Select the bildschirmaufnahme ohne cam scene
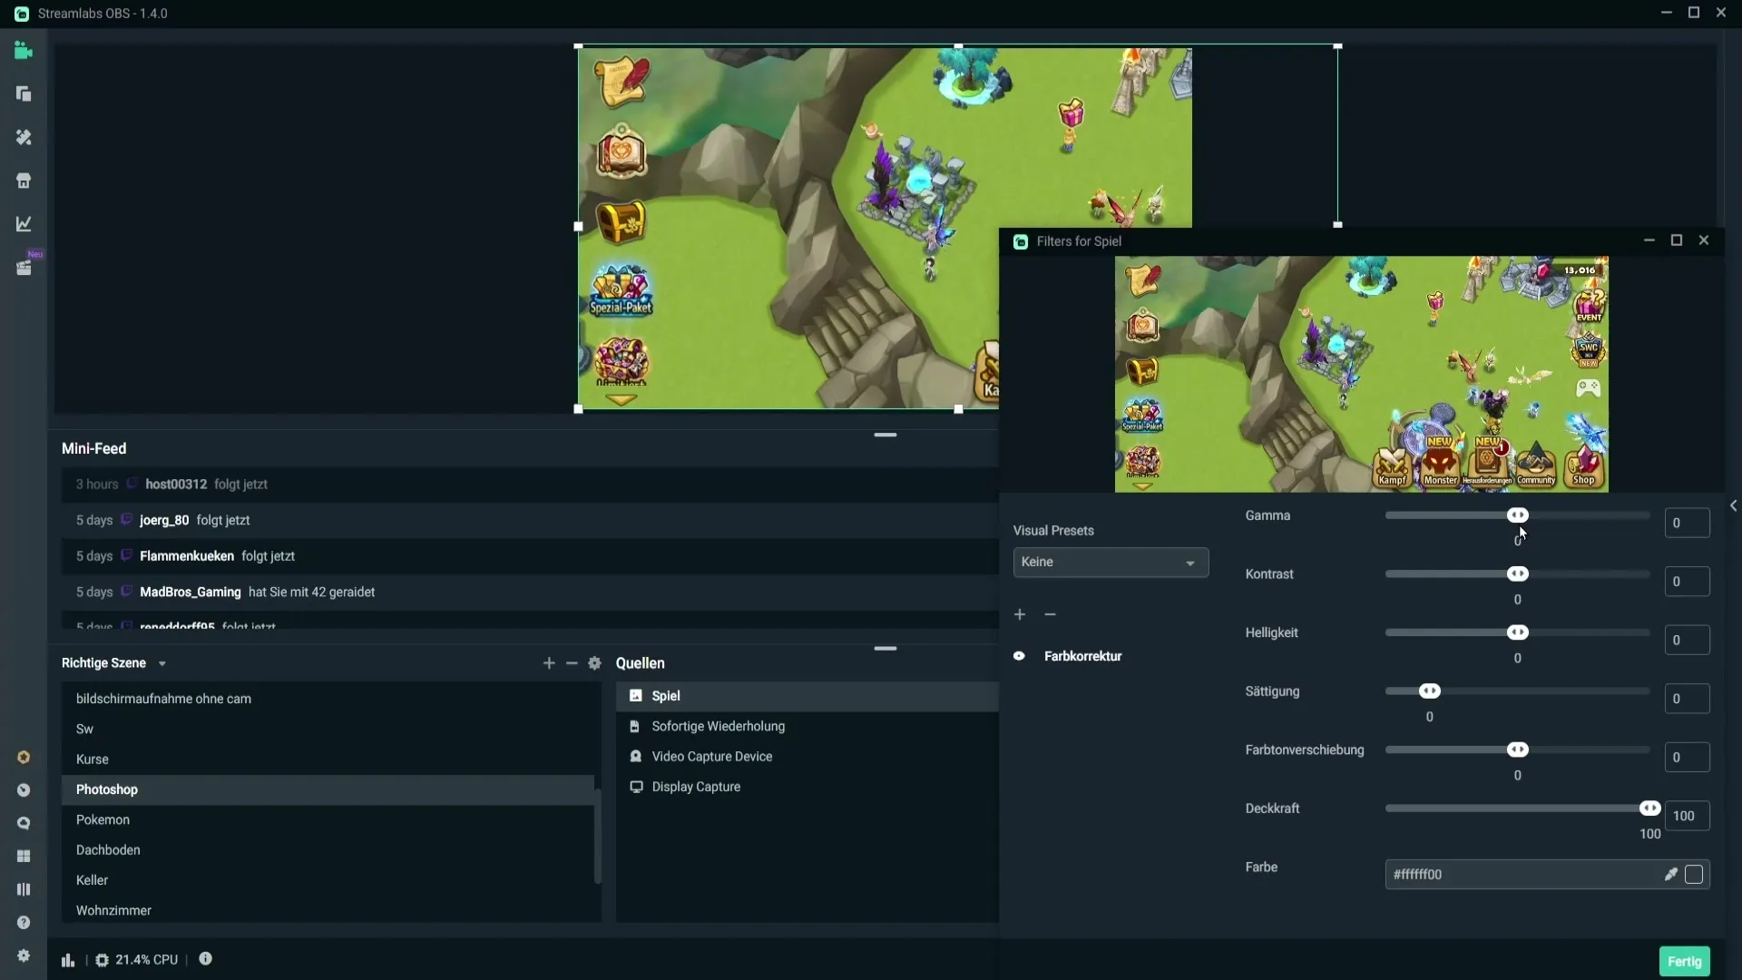This screenshot has height=980, width=1742. [328, 699]
